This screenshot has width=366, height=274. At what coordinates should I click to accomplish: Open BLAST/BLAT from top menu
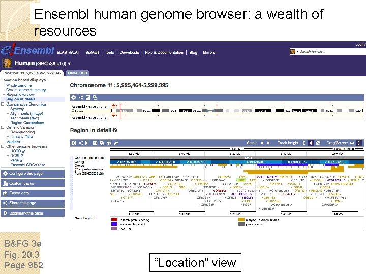pos(68,52)
